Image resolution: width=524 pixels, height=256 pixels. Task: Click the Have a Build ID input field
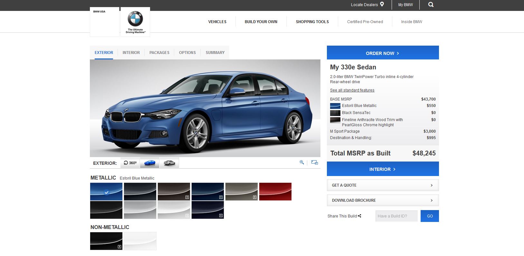(x=396, y=216)
